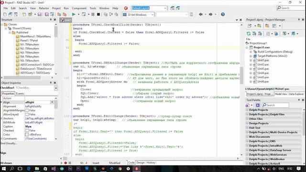Viewport: 306px width, 172px height.
Task: Toggle the breakpoint red dot in status bar
Action: pyautogui.click(x=66, y=163)
